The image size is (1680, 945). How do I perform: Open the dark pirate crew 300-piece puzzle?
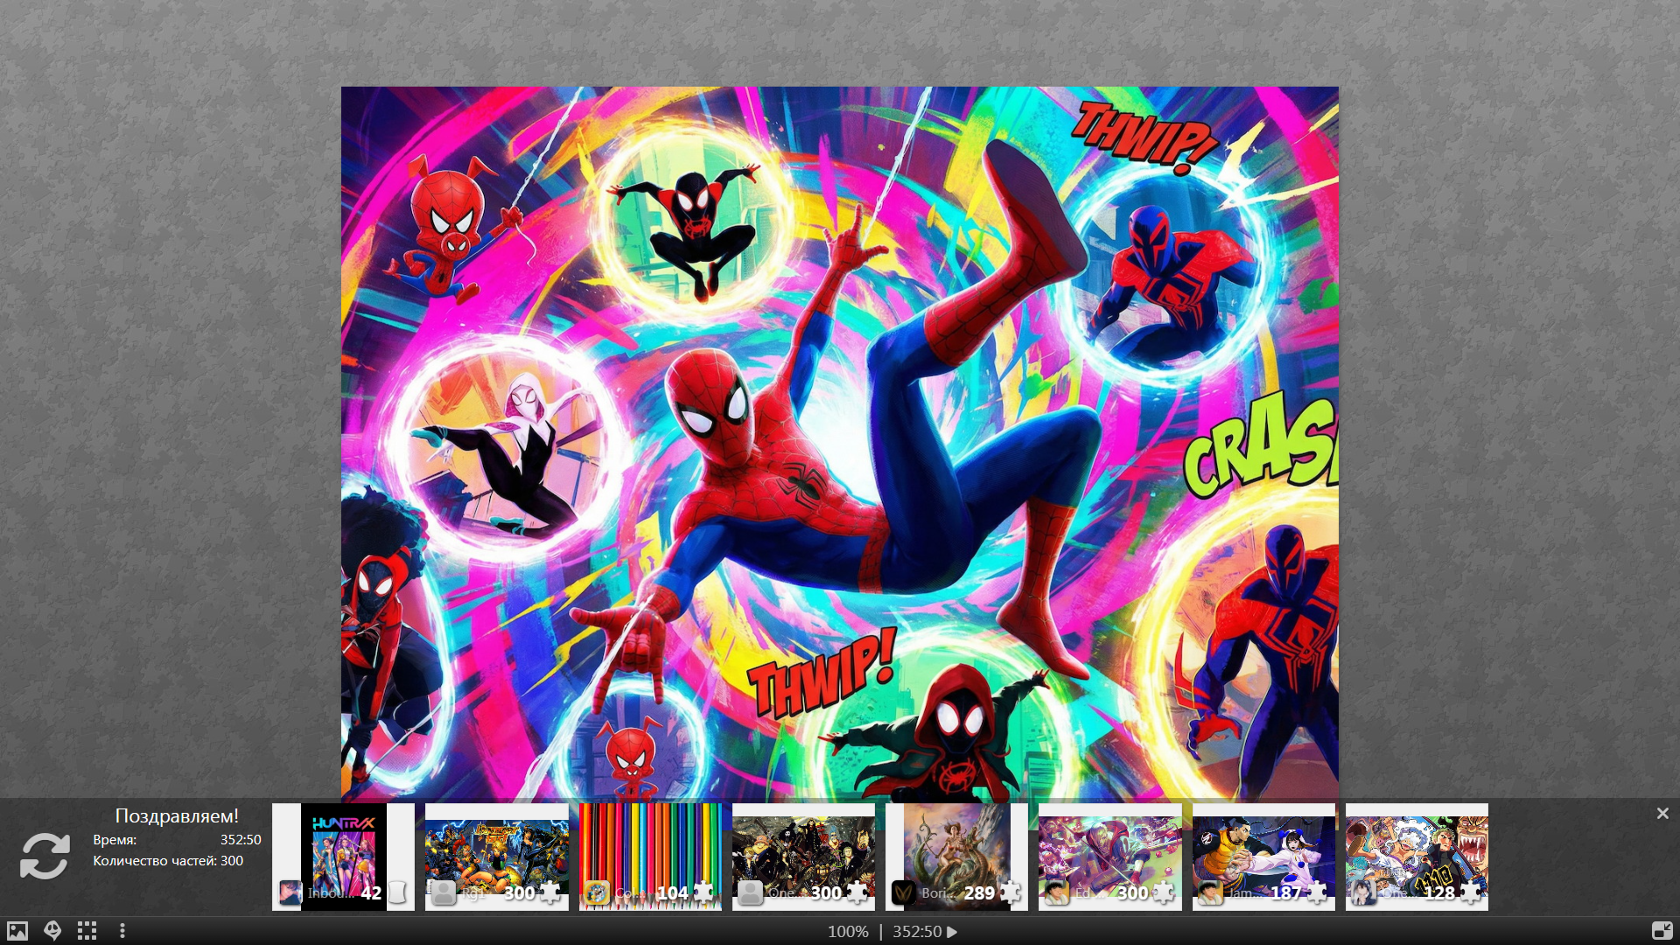(803, 853)
